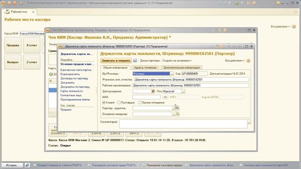Click the favorites star icon in main title bar
301x169 pixels.
click(21, 3)
